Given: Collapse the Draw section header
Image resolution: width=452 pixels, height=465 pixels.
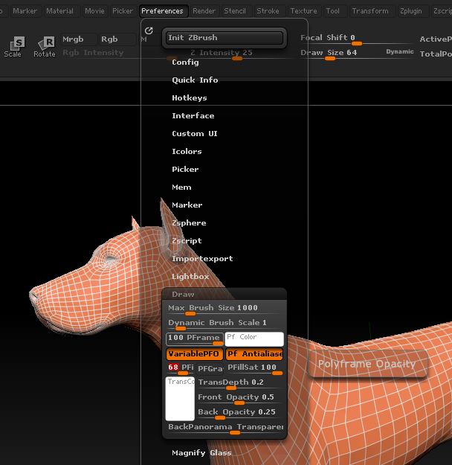Looking at the screenshot, I should [225, 294].
